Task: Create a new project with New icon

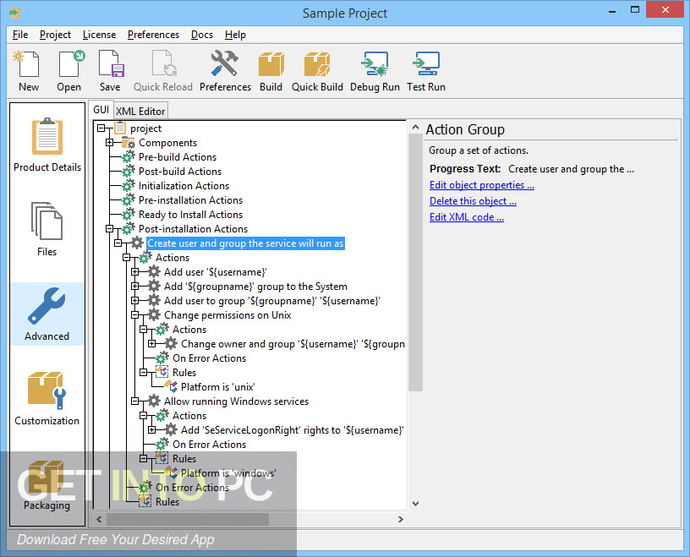Action: 28,64
